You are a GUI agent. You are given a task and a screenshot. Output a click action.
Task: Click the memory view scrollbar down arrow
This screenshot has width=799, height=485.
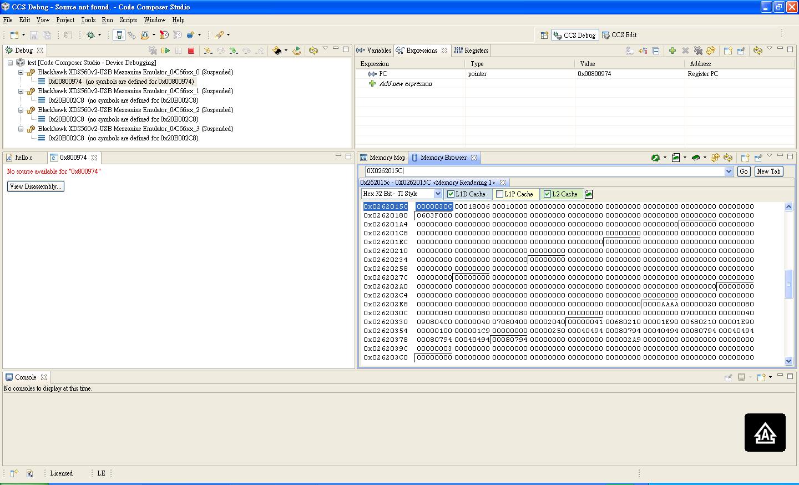coord(789,361)
